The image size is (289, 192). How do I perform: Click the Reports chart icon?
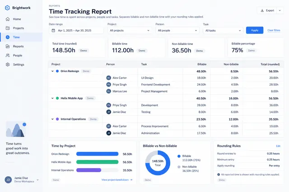[8, 46]
